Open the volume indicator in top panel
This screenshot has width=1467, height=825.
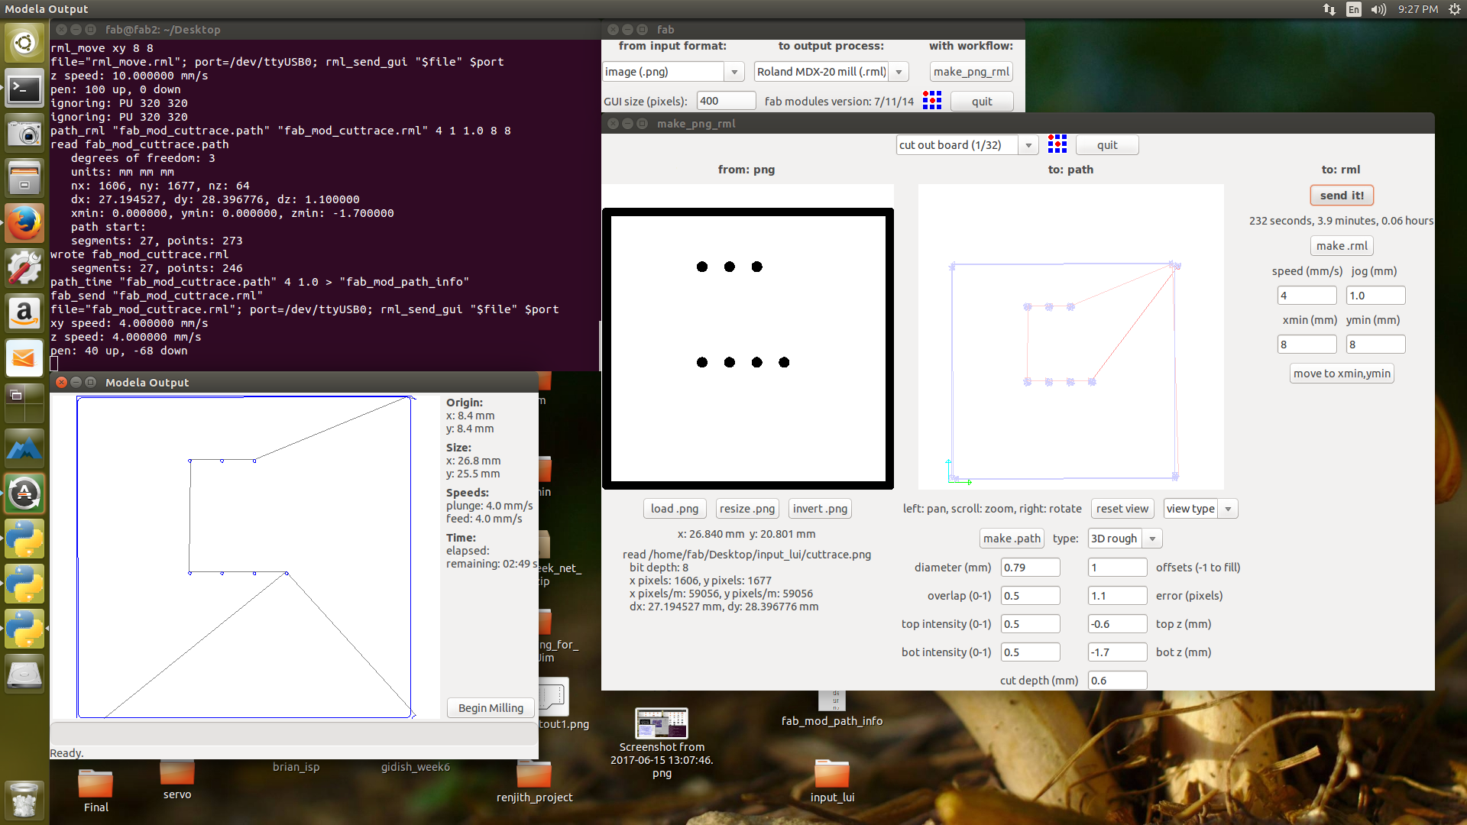pyautogui.click(x=1378, y=9)
